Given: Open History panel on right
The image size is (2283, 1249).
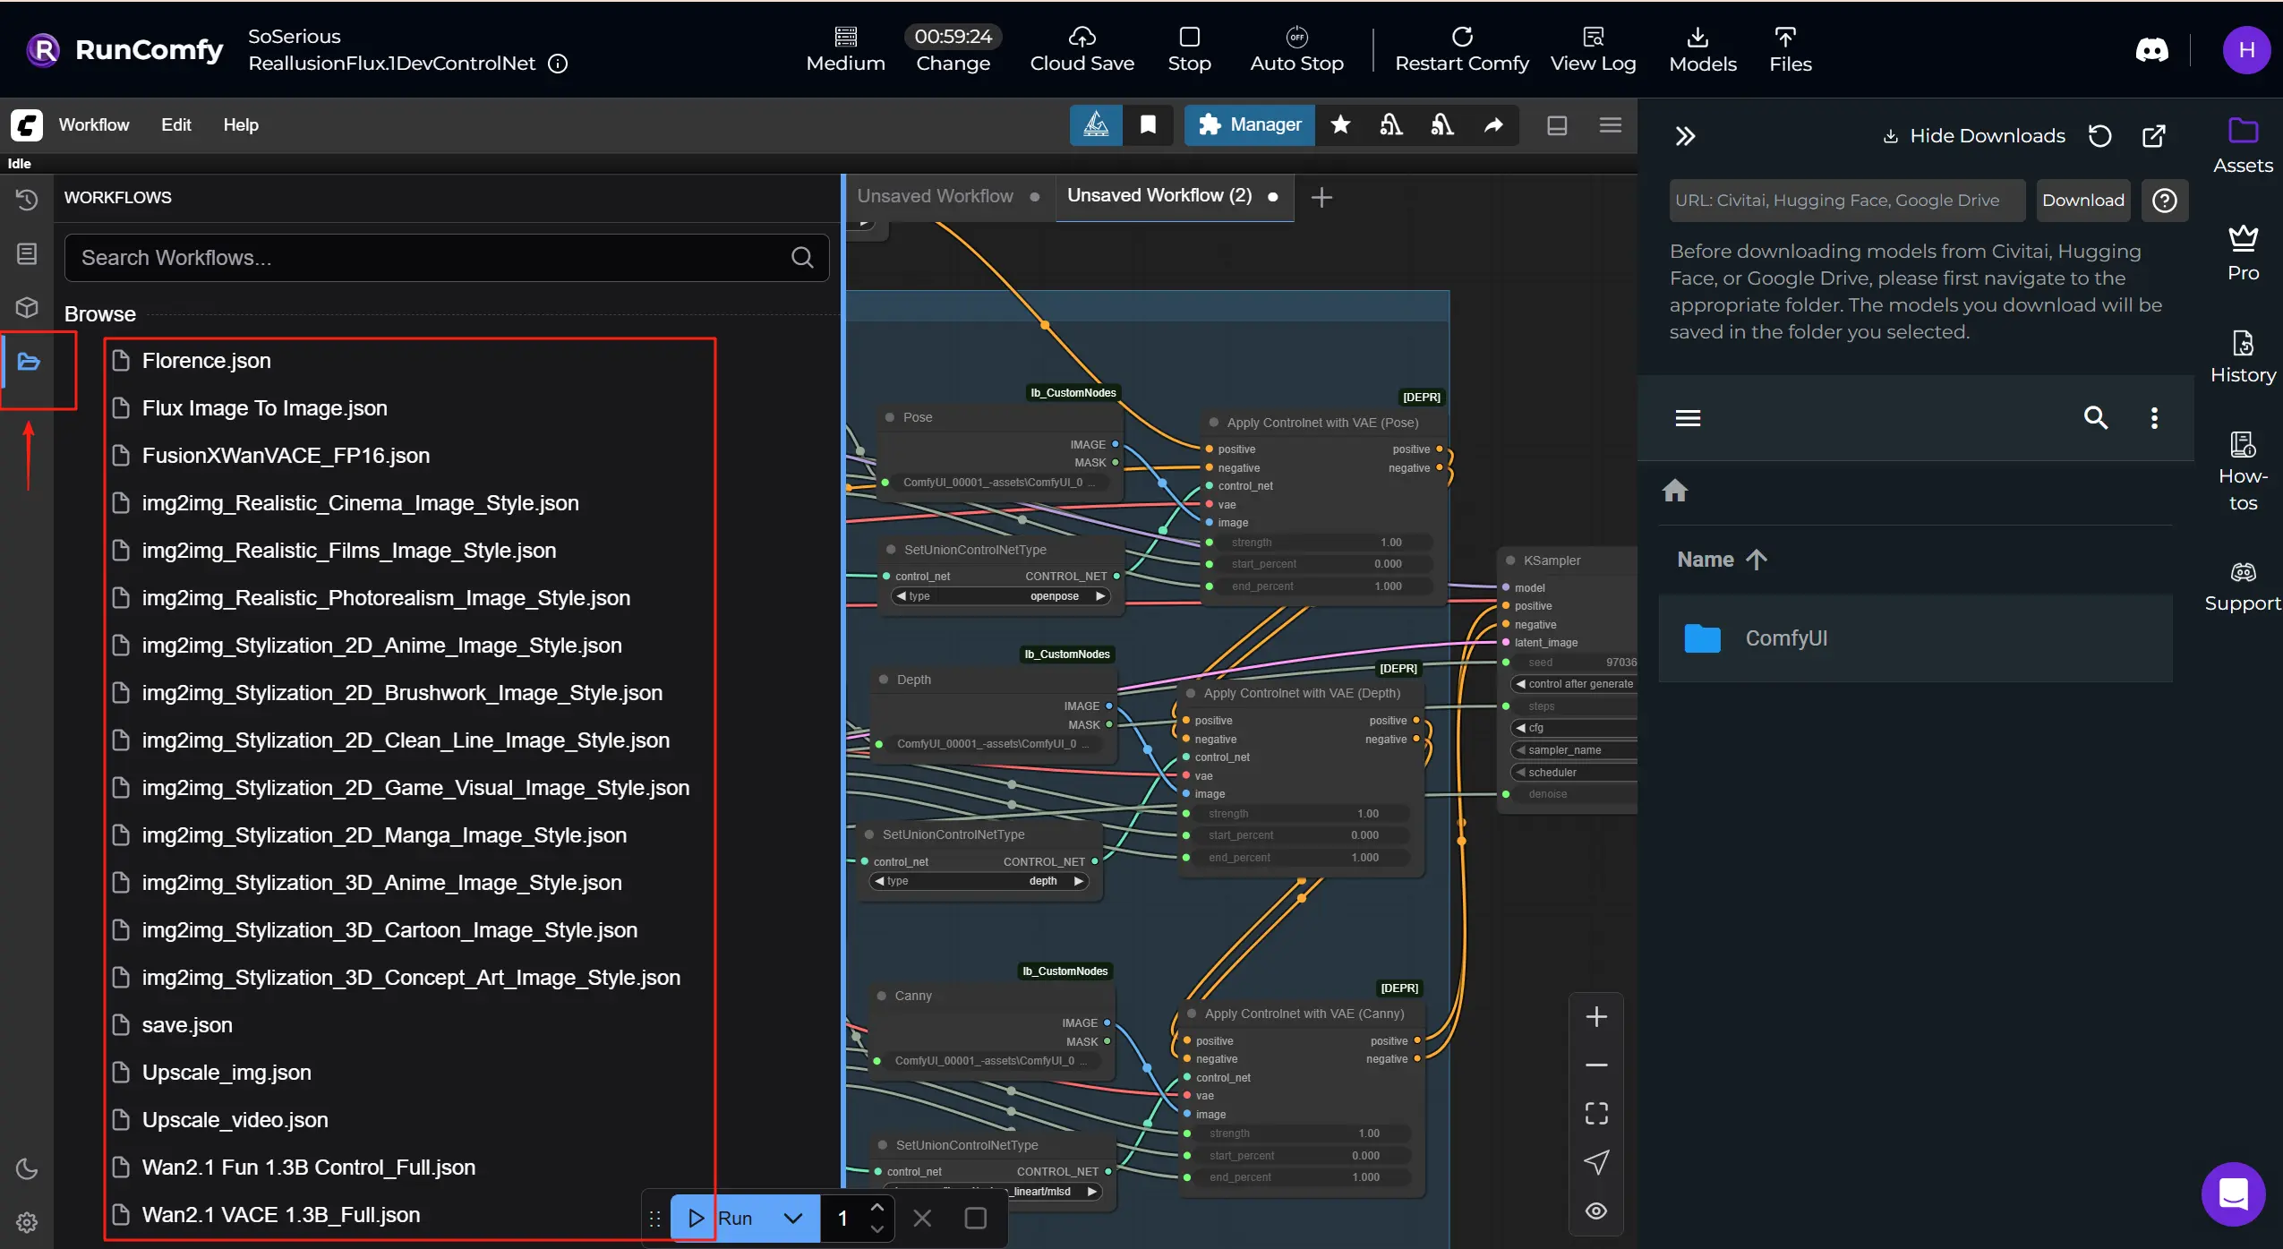Looking at the screenshot, I should point(2242,357).
